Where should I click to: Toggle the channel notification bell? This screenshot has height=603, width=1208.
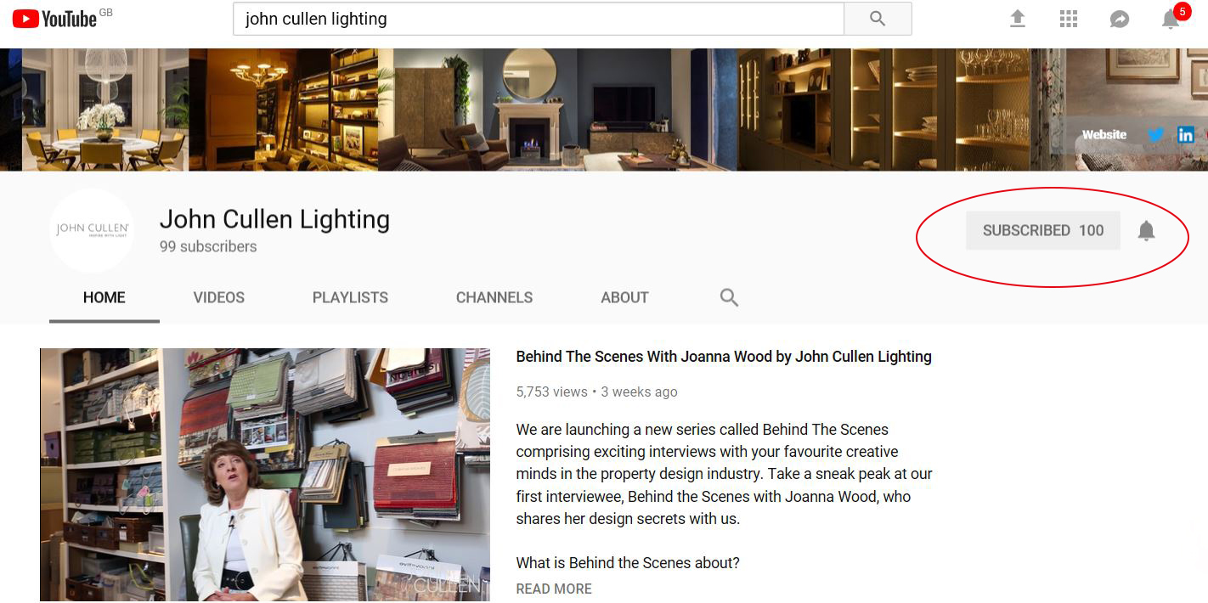click(1147, 230)
